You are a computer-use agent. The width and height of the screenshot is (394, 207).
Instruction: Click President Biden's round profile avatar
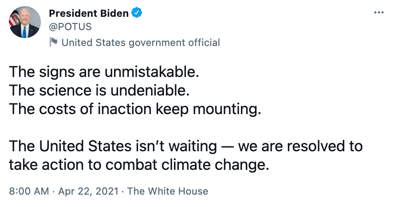pos(25,22)
